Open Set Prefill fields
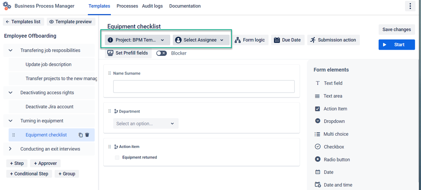421x190 pixels. 128,53
